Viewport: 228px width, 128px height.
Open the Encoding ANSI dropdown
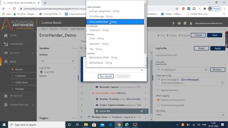point(190,115)
